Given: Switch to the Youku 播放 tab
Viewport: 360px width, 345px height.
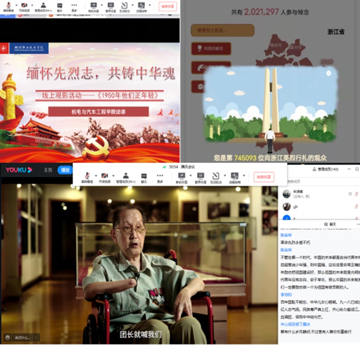Looking at the screenshot, I should pyautogui.click(x=64, y=170).
